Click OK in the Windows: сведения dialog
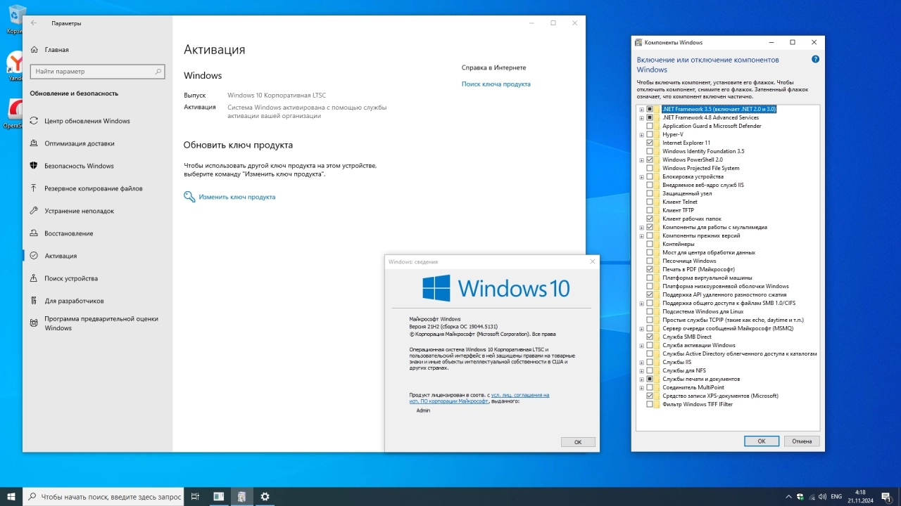Image resolution: width=901 pixels, height=506 pixels. [578, 442]
